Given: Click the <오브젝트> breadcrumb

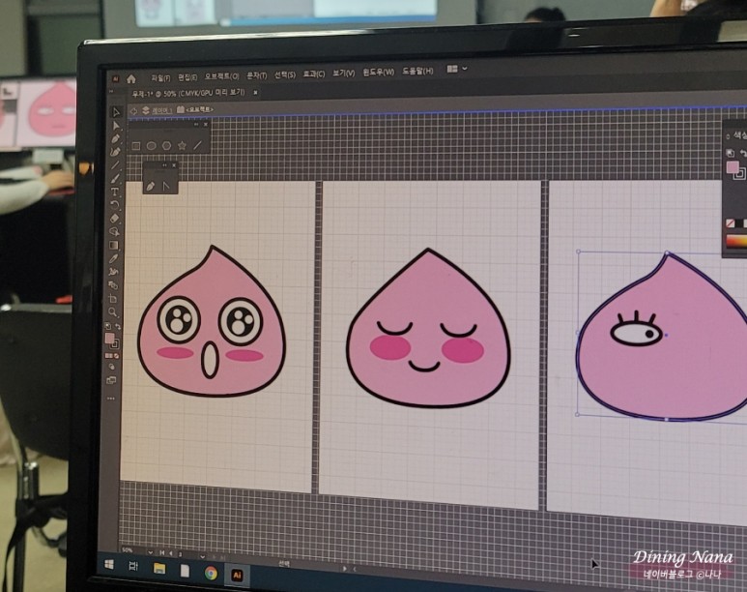Looking at the screenshot, I should [x=199, y=109].
